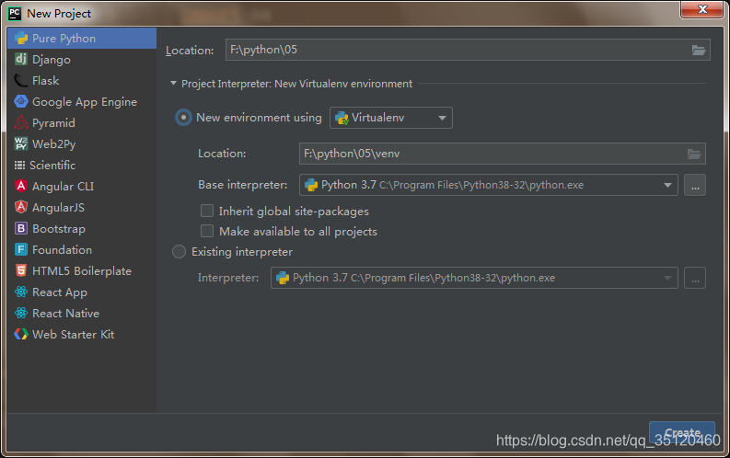Click the ellipsis button beside existing Interpreter

(695, 278)
